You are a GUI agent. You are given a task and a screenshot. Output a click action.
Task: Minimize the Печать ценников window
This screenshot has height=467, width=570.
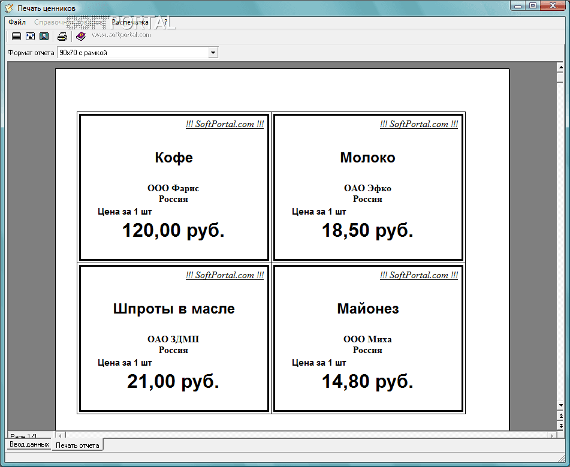click(518, 6)
